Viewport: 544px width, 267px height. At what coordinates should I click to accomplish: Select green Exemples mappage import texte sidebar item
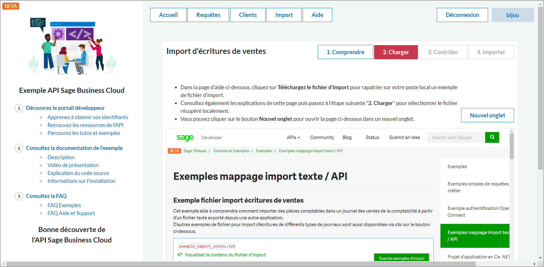475,236
